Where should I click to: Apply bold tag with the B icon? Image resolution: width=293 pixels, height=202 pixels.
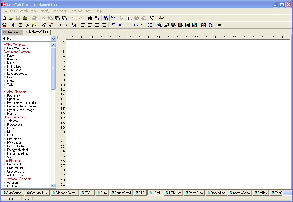(59, 25)
